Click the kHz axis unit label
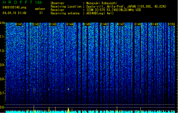The image size is (178, 113). coord(3,23)
